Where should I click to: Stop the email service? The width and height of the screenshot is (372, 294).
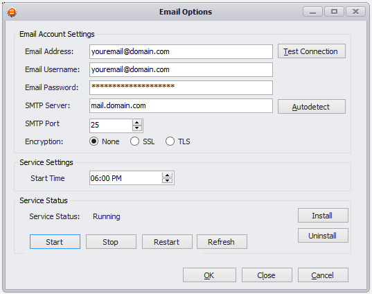point(111,242)
